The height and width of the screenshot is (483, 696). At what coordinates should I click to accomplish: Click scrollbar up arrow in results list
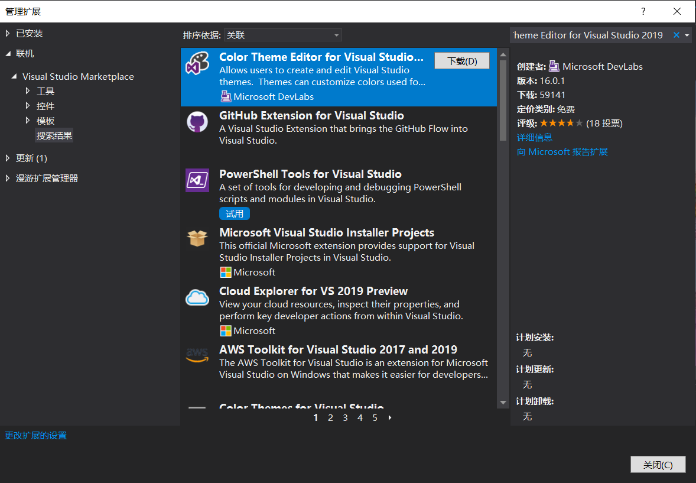point(503,54)
